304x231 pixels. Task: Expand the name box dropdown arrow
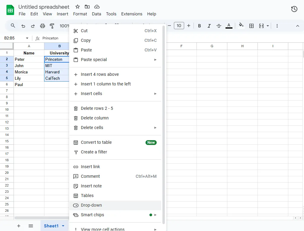27,38
